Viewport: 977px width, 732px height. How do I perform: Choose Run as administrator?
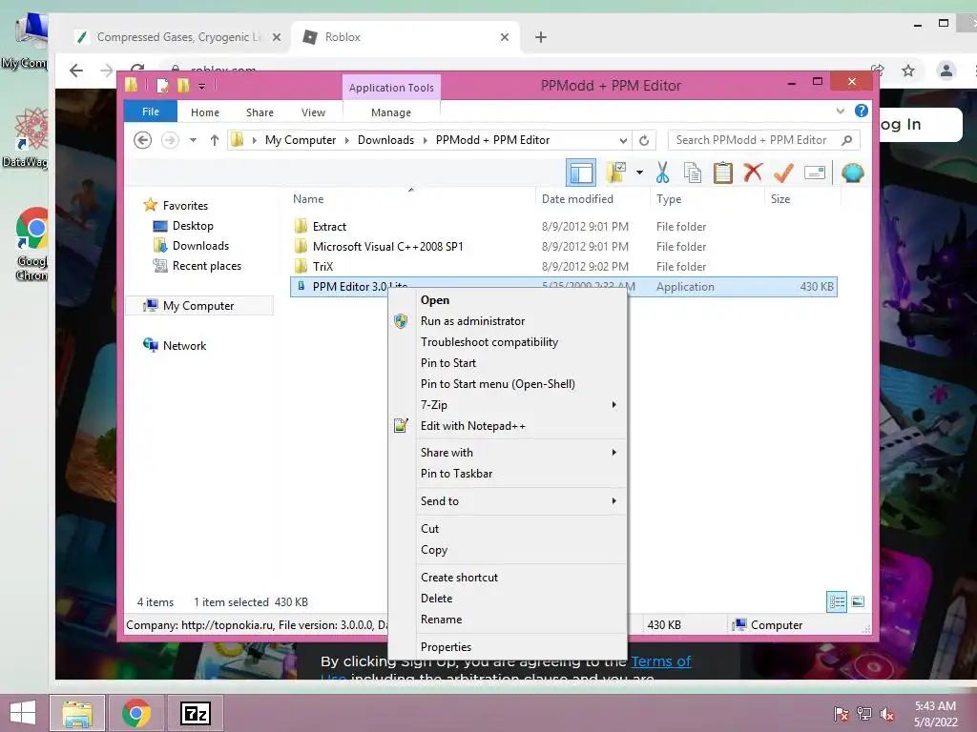508,321
